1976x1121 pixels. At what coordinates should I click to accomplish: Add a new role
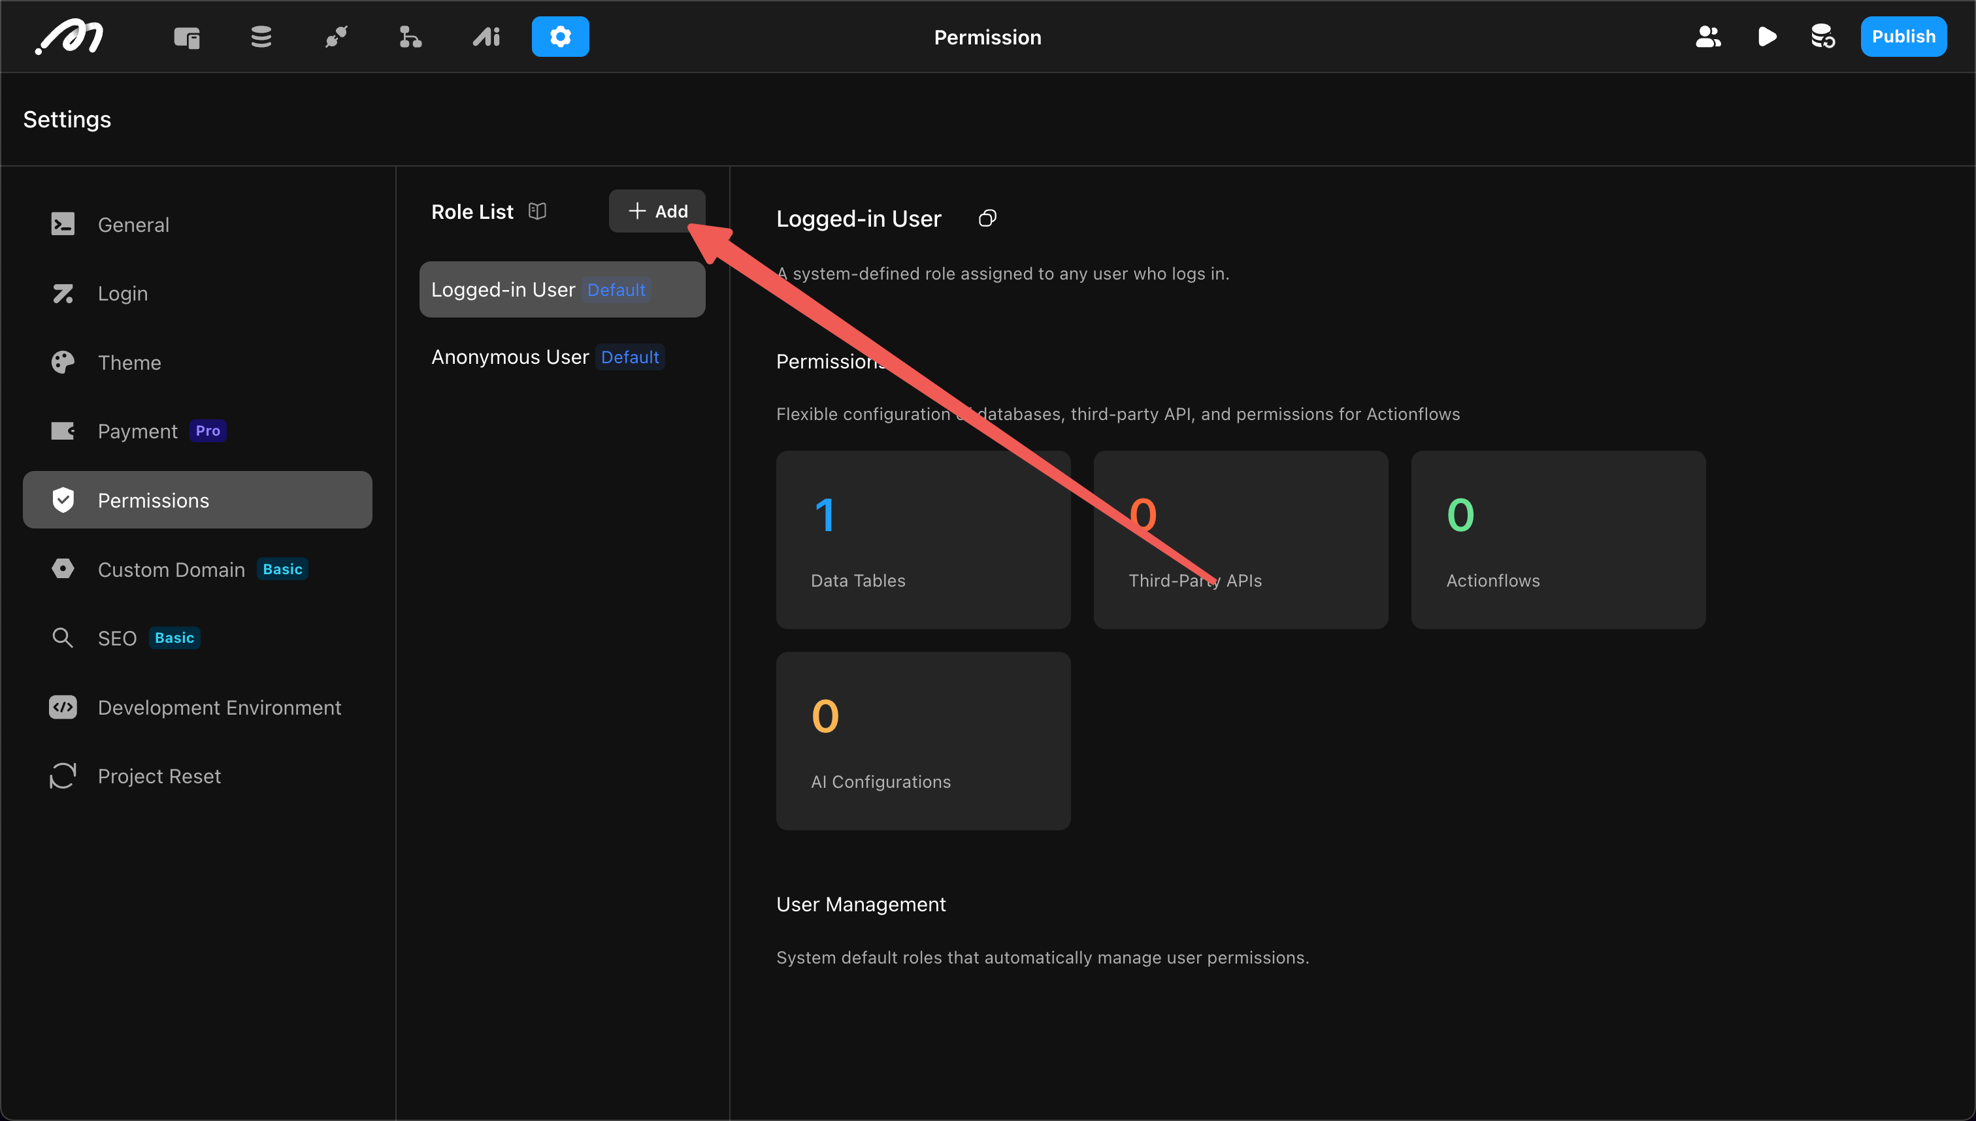(657, 211)
